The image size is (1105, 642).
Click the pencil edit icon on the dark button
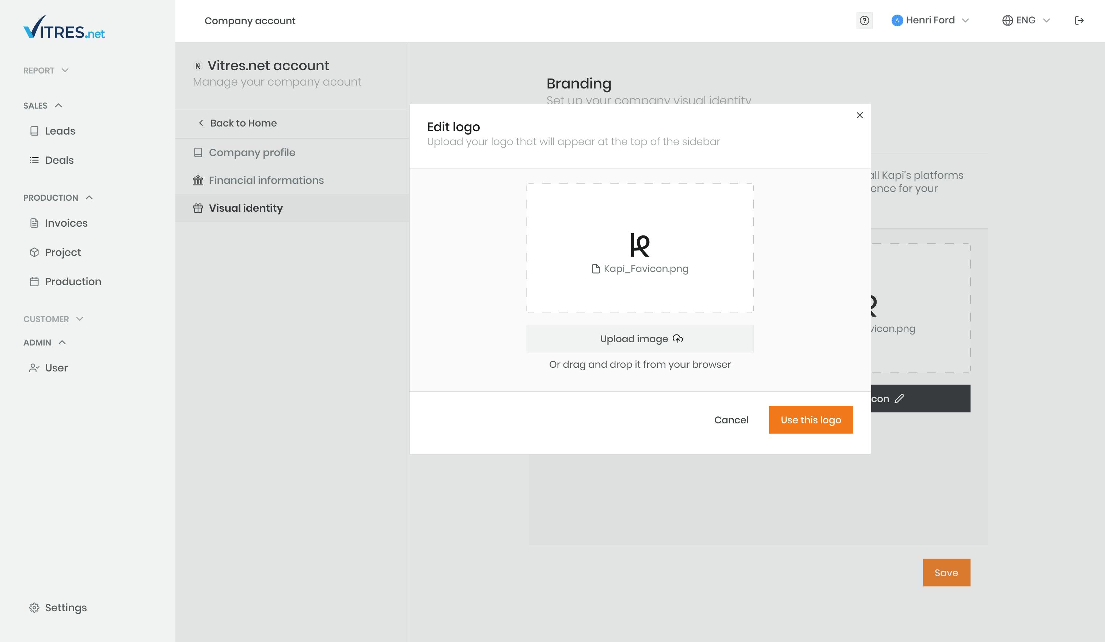click(899, 399)
